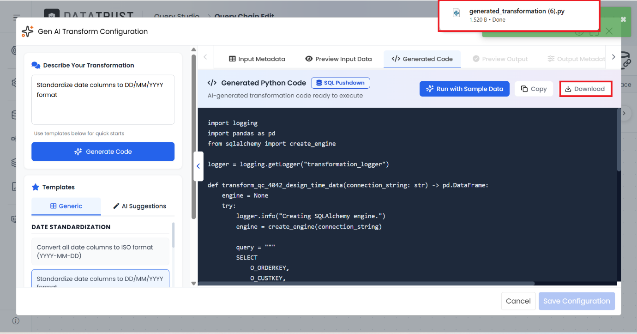Click the code area vertical scrollbar

[619, 141]
